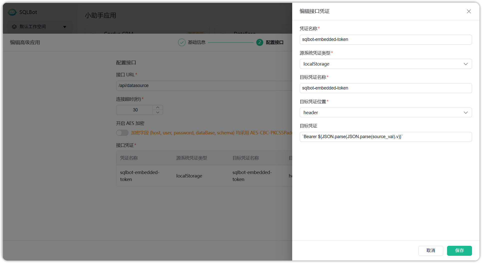Click the configure interface step label
Screen dimensions: 482x263
pos(275,42)
